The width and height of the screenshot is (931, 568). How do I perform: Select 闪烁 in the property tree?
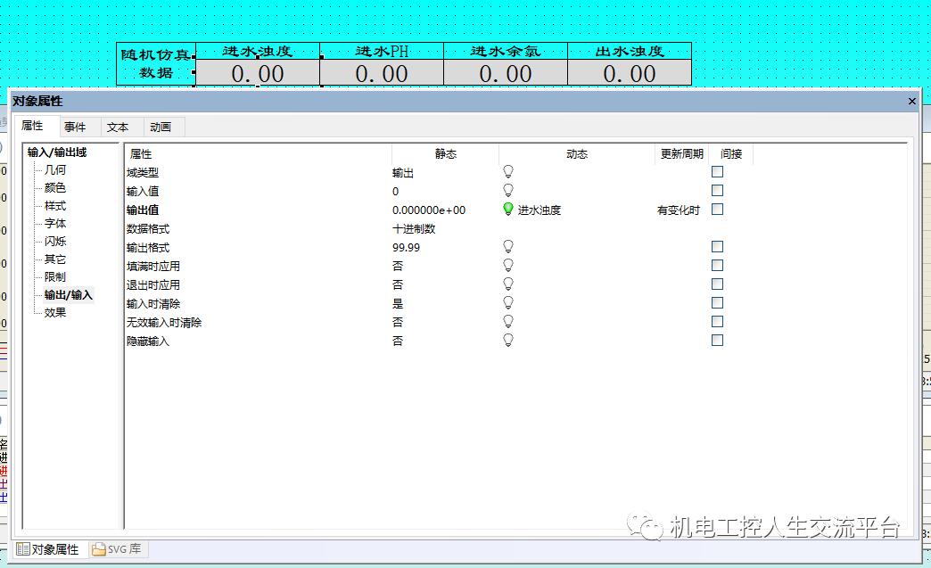[x=54, y=241]
